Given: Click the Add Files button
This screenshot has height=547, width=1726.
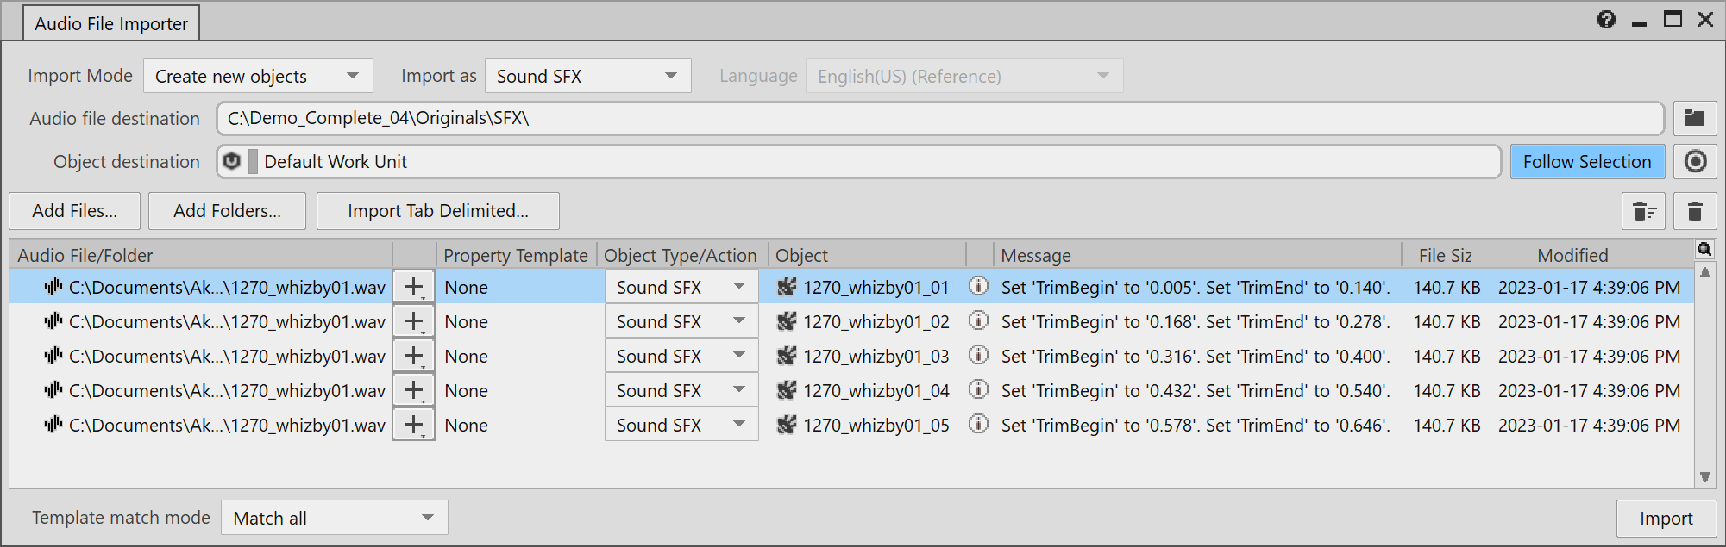Looking at the screenshot, I should click(74, 211).
